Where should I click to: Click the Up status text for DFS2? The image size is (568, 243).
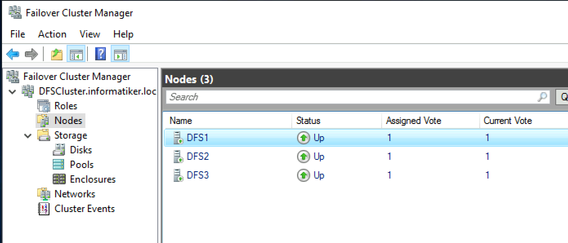319,157
